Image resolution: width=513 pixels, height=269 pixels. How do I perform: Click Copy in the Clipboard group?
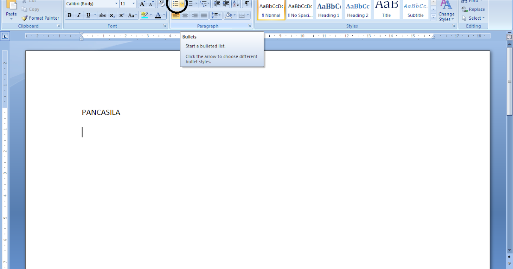(30, 9)
